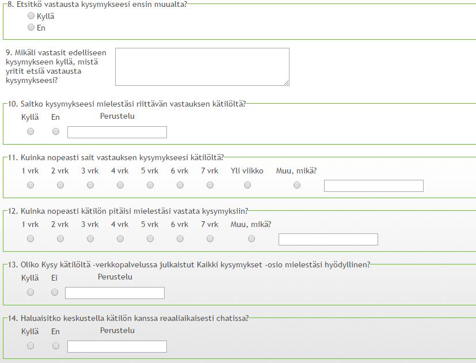Select Kyllä for question 8

click(31, 16)
